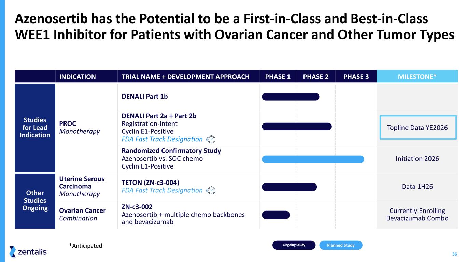
Task: Click the Other Studies Ongoing sidebar cell
Action: pyautogui.click(x=35, y=200)
